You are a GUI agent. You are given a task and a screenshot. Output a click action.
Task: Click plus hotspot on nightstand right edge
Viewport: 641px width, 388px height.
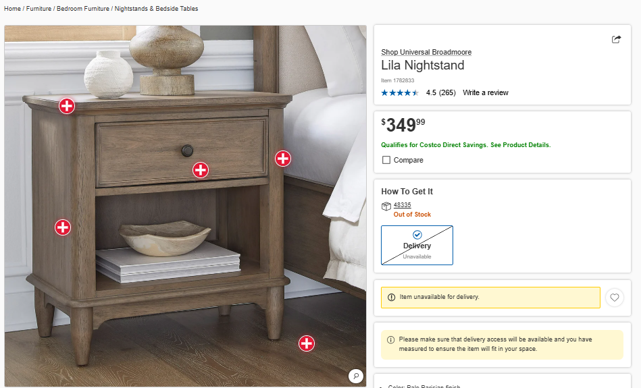click(282, 159)
